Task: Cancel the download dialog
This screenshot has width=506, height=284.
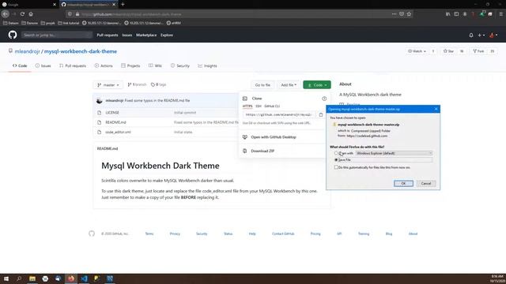Action: coord(426,184)
